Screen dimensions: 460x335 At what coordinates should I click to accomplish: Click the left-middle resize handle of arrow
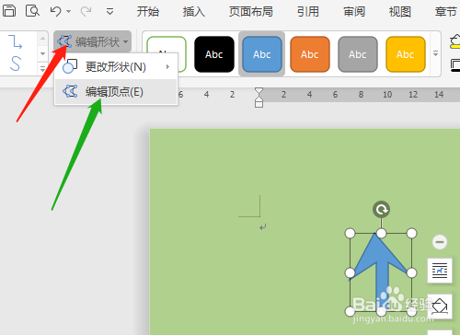[350, 272]
